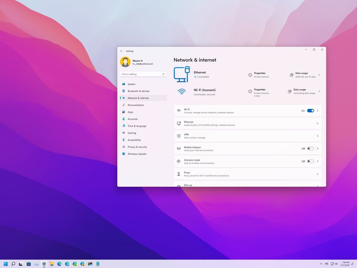Turn off the Wi-Fi toggle
Viewport: 357px width, 268px height.
tap(310, 111)
